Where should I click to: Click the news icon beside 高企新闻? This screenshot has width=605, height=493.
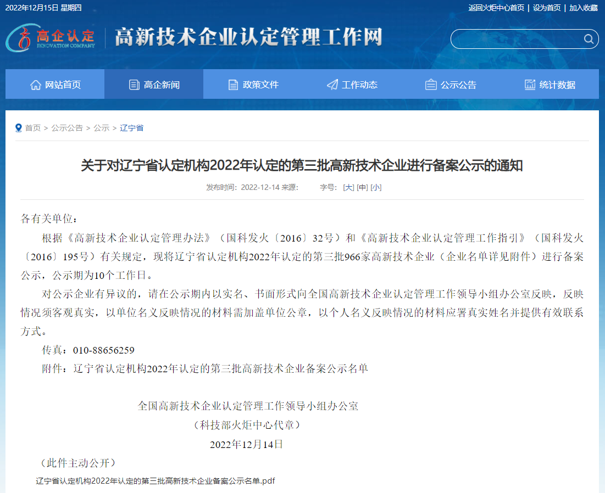(134, 85)
